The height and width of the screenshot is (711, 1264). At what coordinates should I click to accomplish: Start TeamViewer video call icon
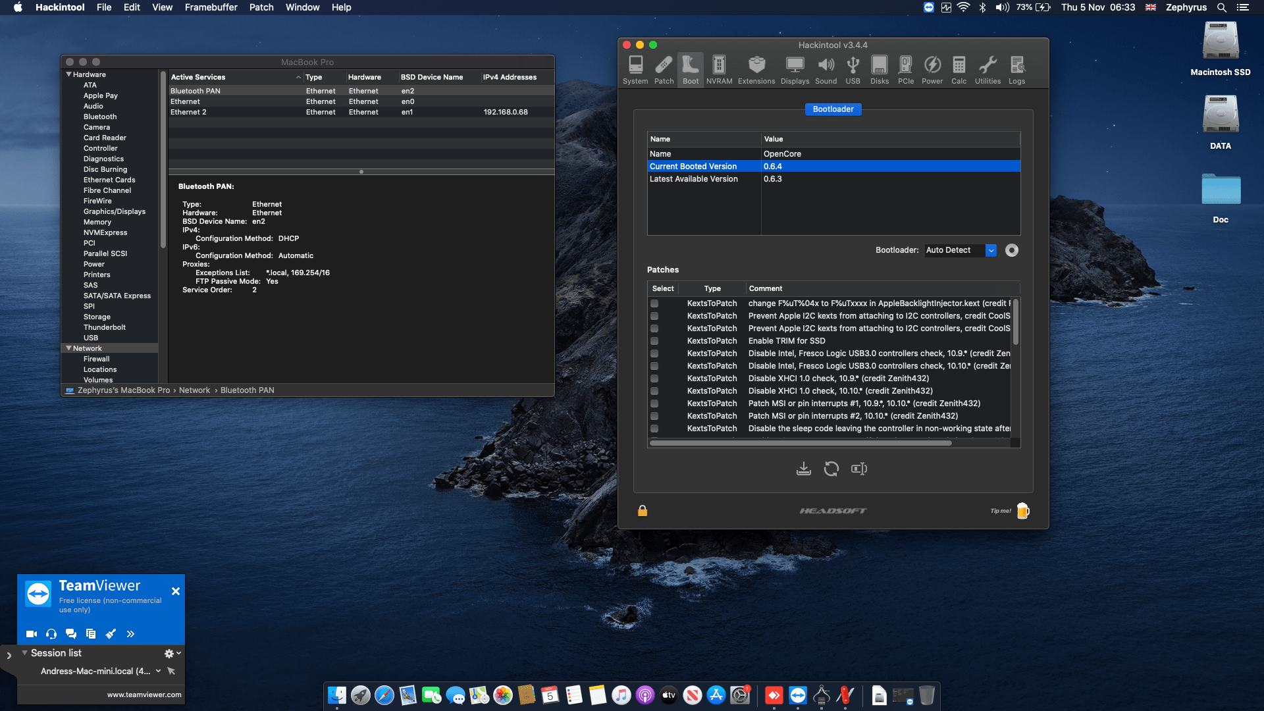coord(32,634)
